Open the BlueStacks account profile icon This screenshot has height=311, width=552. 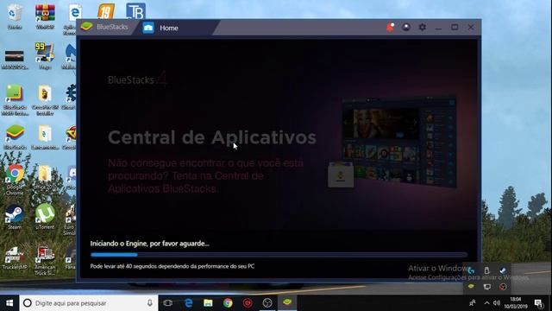(x=406, y=27)
